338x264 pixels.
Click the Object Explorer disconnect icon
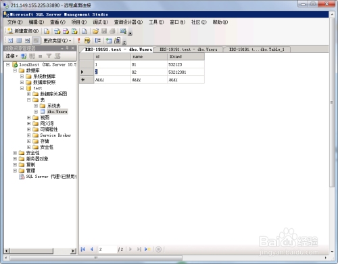click(x=32, y=56)
